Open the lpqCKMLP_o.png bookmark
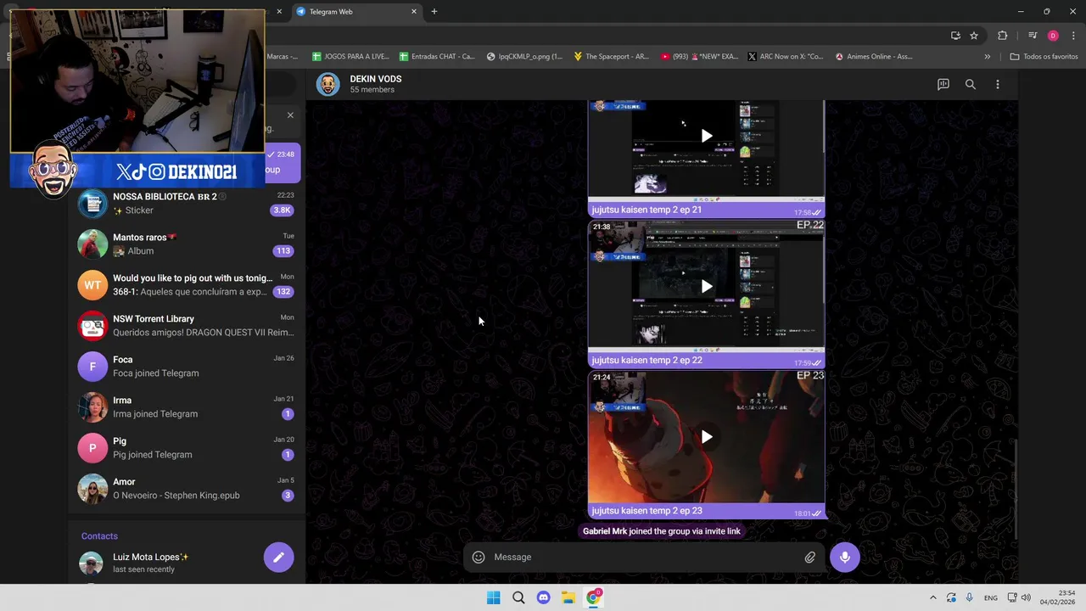 click(x=524, y=57)
